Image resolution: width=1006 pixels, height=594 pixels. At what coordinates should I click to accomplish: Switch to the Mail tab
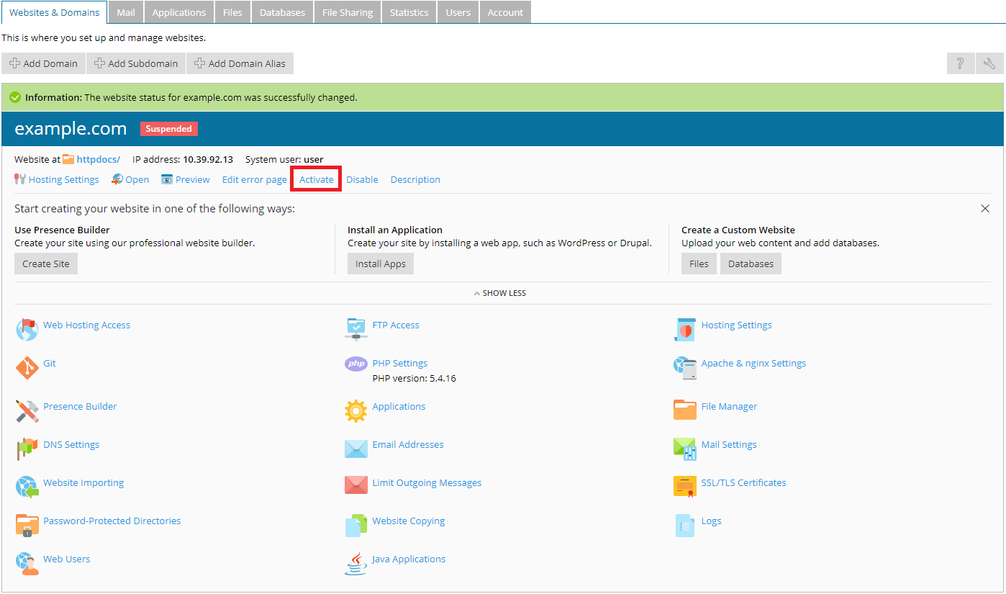[x=126, y=12]
